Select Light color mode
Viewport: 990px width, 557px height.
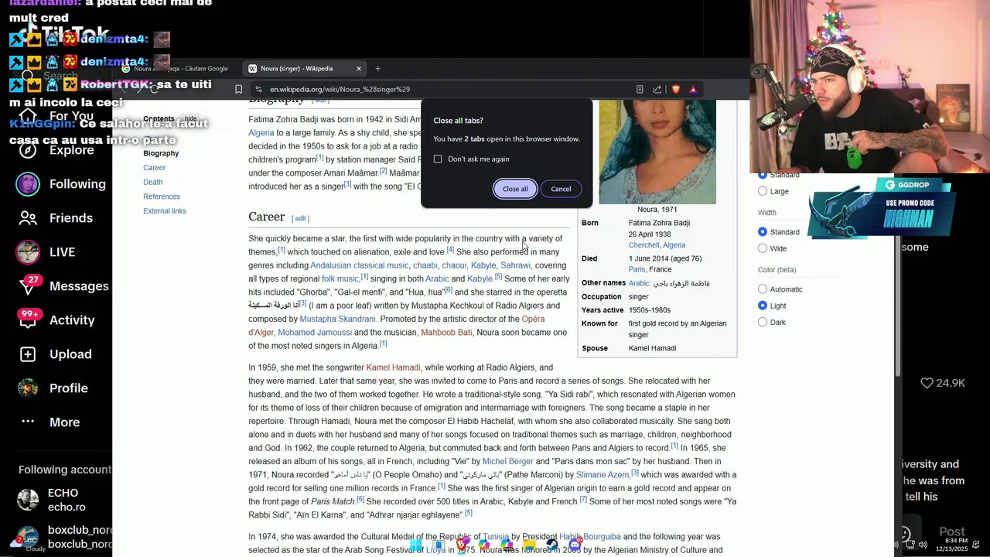763,306
